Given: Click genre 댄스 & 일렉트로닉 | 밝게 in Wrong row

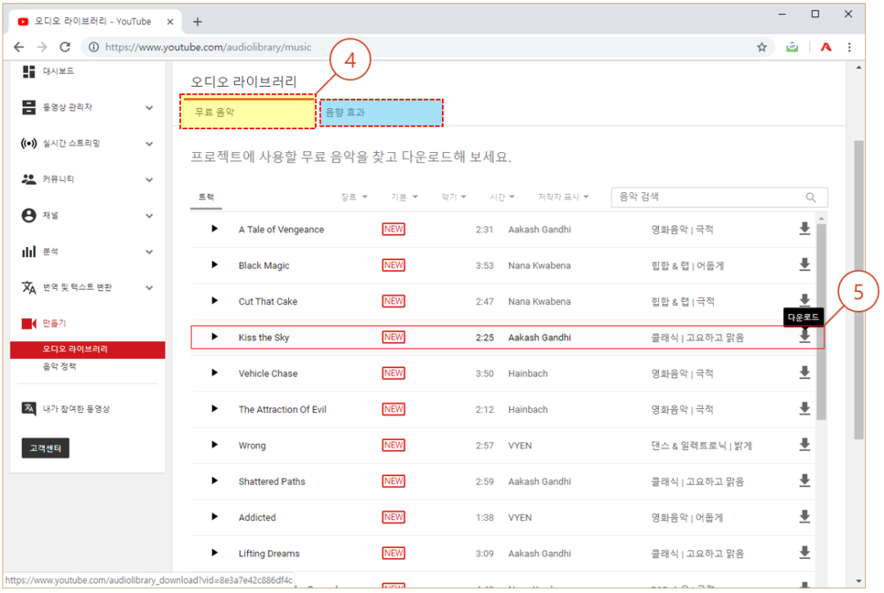Looking at the screenshot, I should (x=701, y=446).
